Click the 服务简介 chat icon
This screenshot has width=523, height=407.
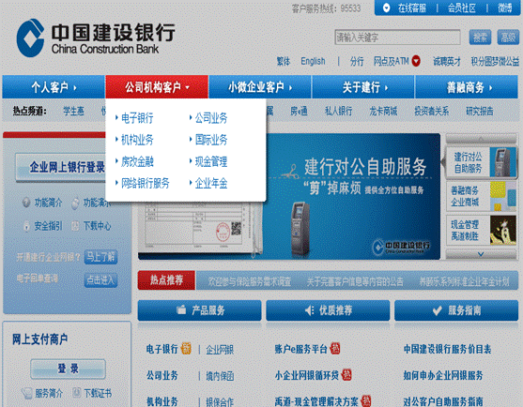[x=26, y=393]
